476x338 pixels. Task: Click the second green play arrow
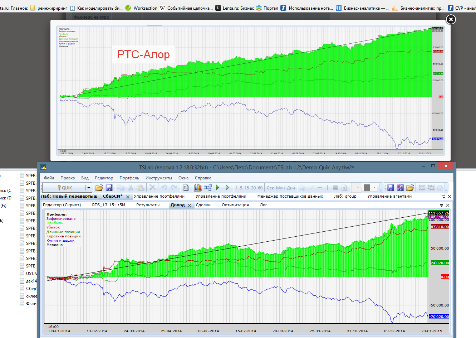(x=227, y=188)
